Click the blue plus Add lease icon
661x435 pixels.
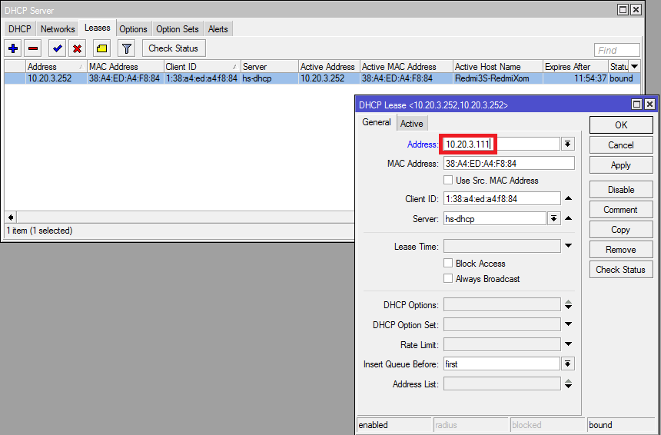pyautogui.click(x=13, y=48)
